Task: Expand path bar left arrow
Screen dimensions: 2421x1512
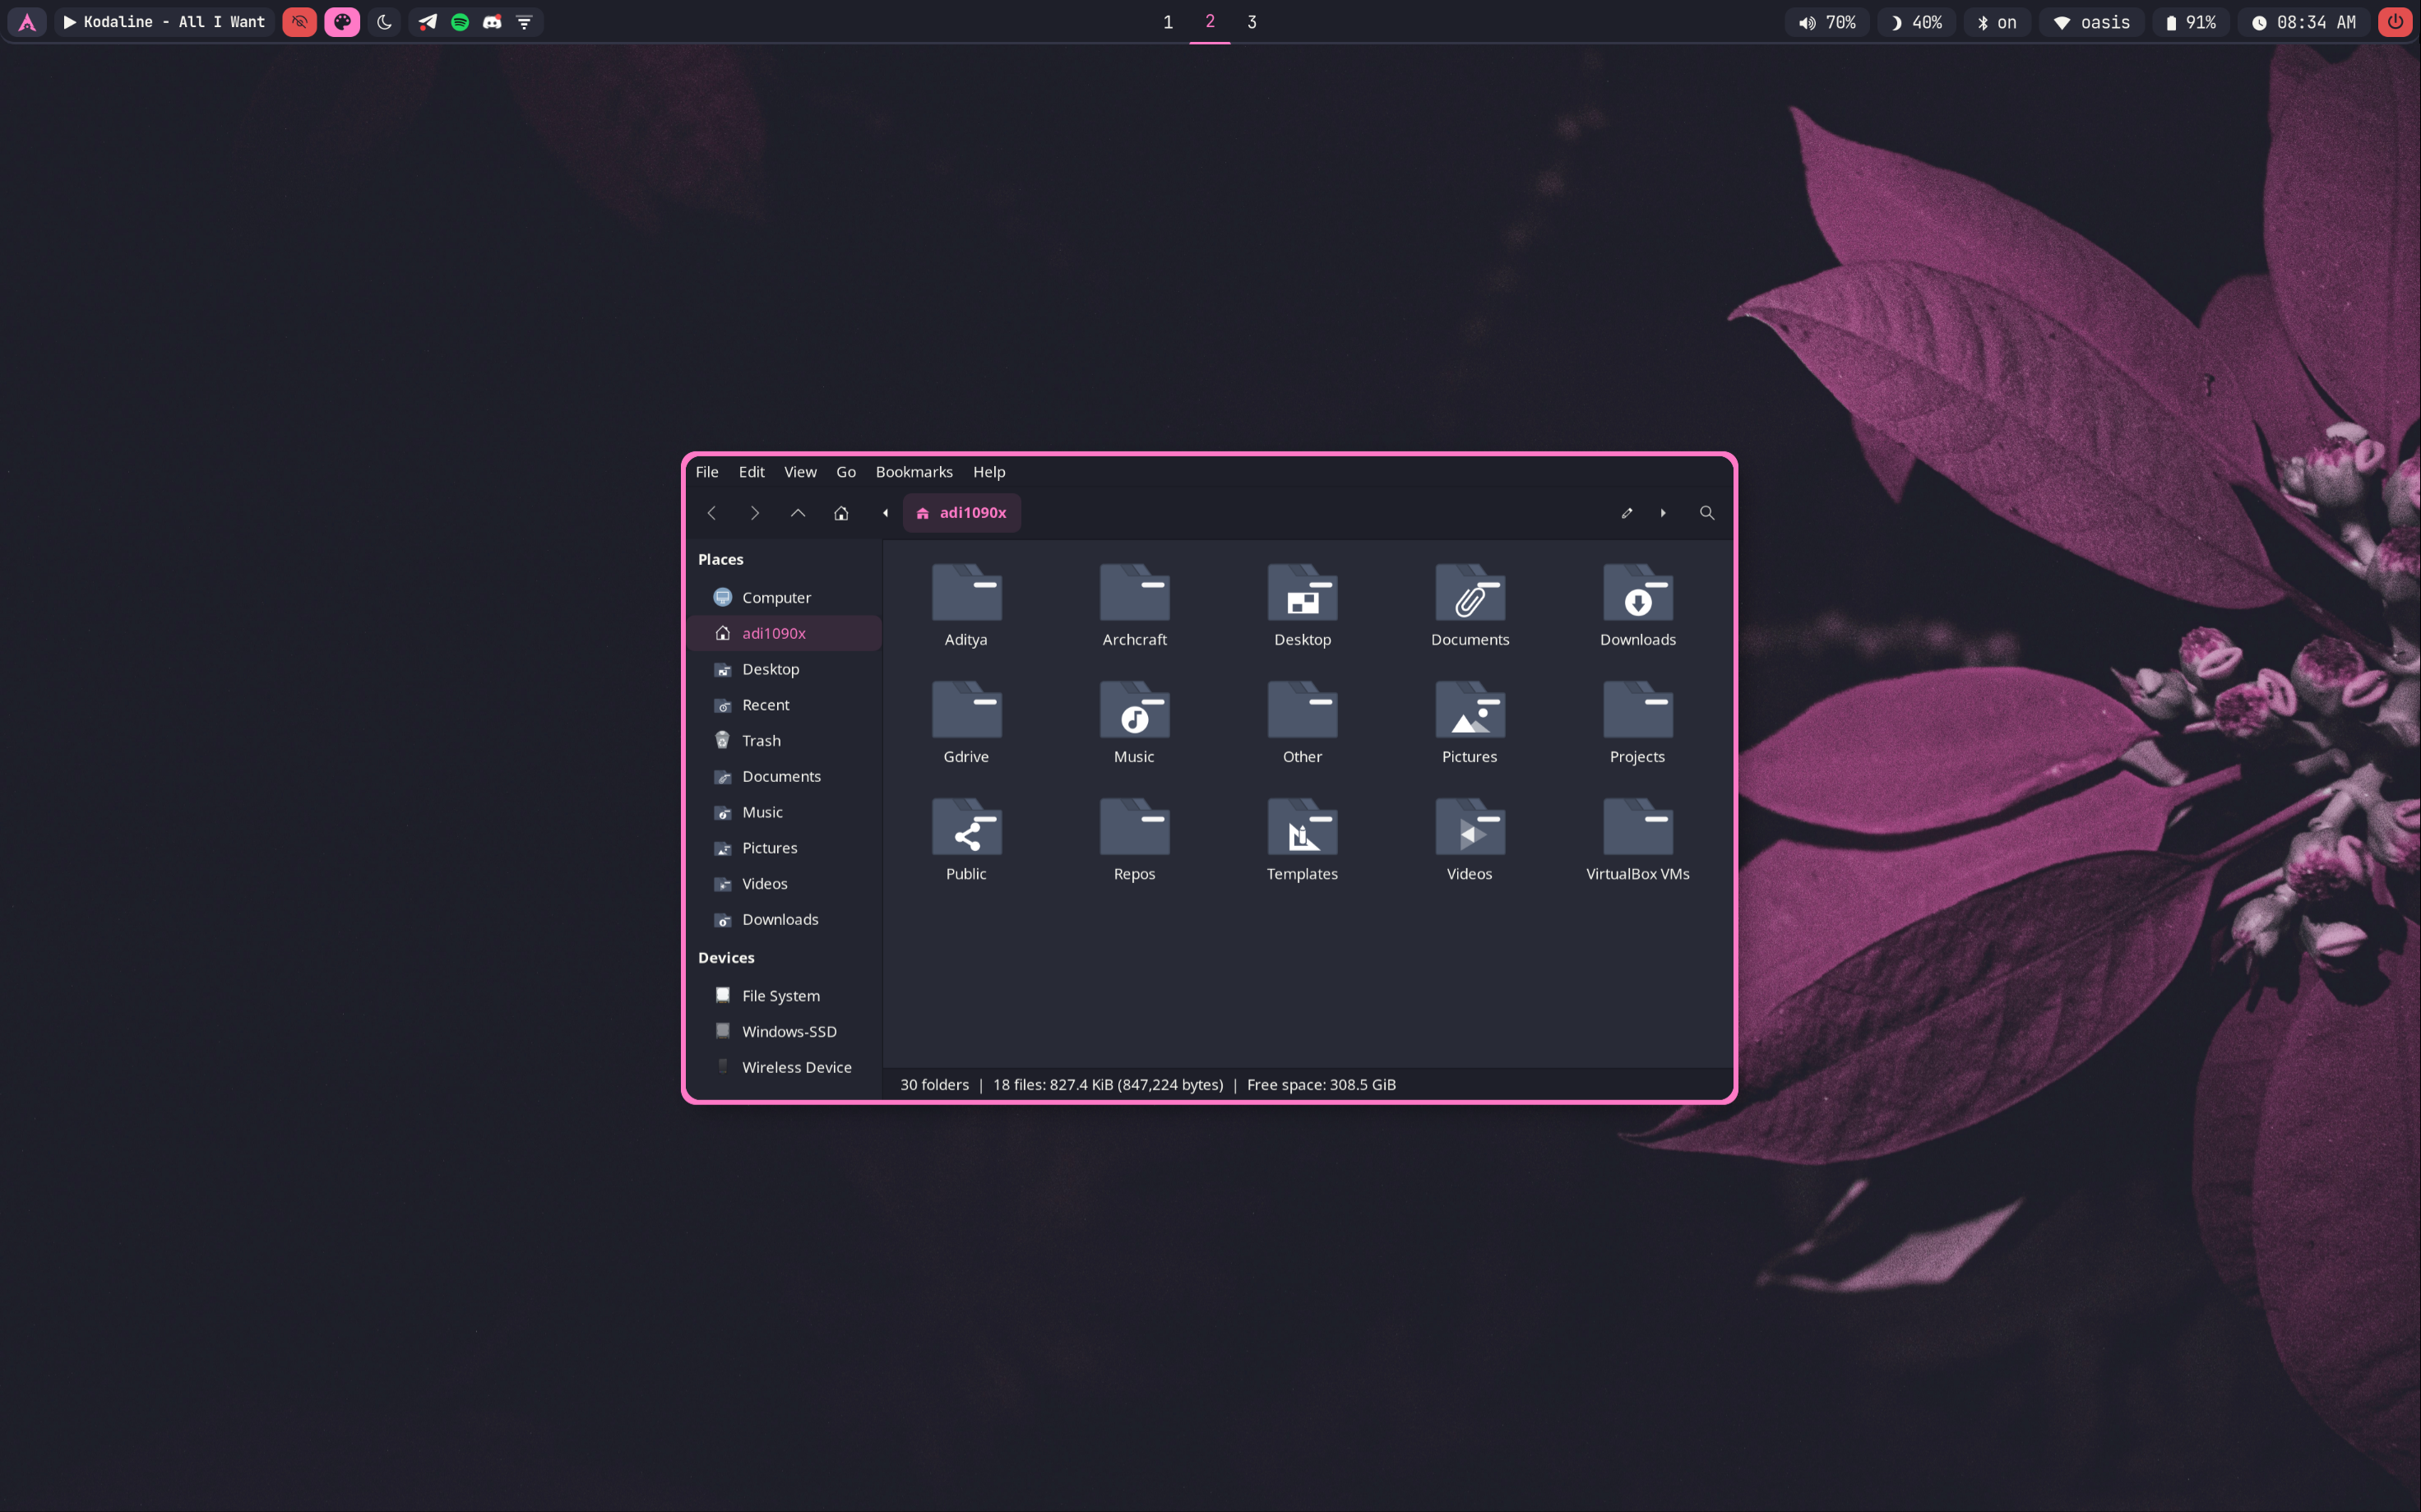Action: coord(885,513)
